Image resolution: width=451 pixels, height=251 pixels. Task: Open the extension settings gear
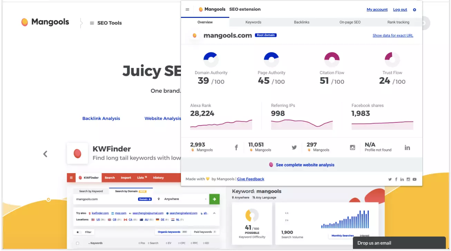414,10
